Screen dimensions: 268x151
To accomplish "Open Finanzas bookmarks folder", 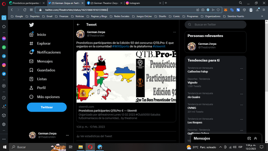I will tap(62, 16).
